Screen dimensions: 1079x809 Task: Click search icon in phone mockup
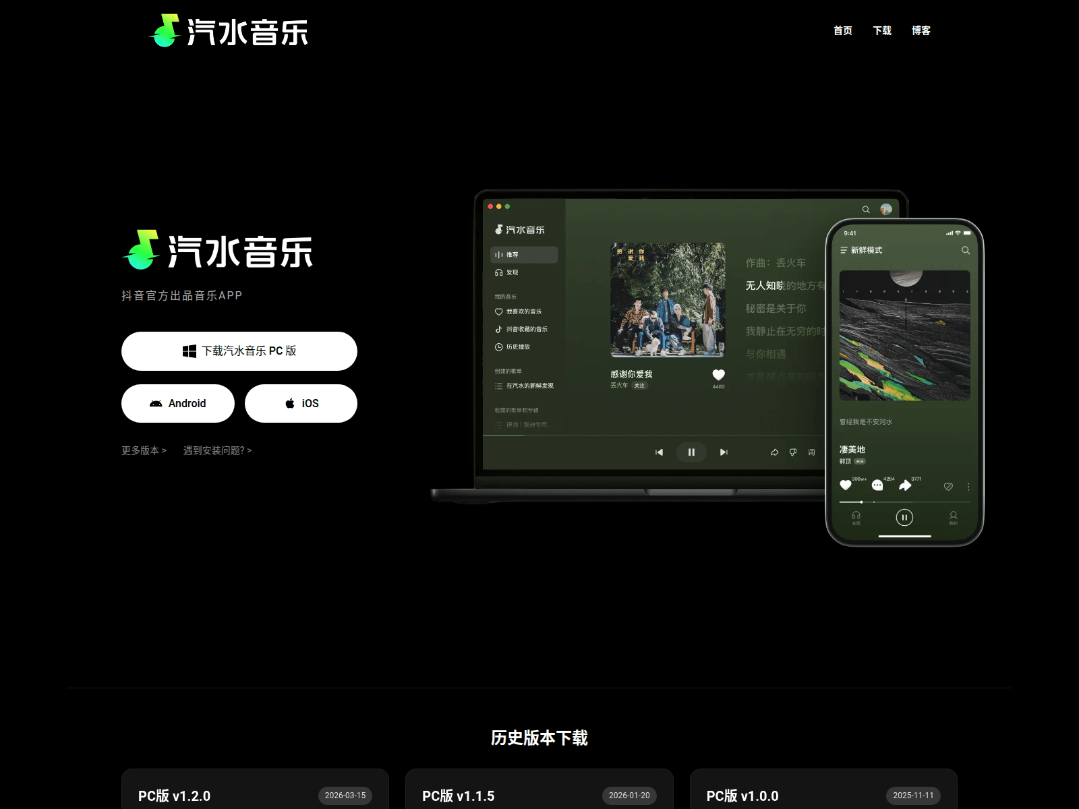(966, 250)
